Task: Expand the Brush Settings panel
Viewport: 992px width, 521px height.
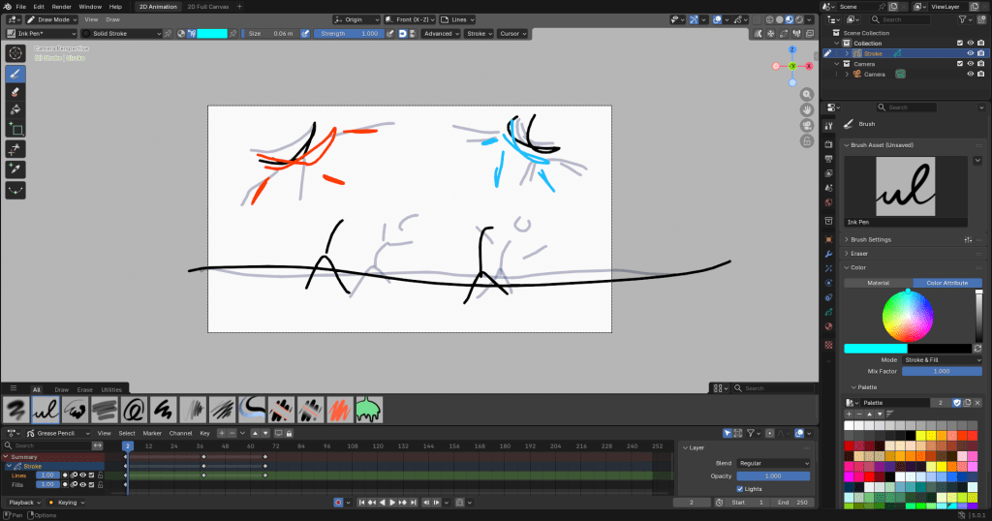Action: [x=870, y=239]
